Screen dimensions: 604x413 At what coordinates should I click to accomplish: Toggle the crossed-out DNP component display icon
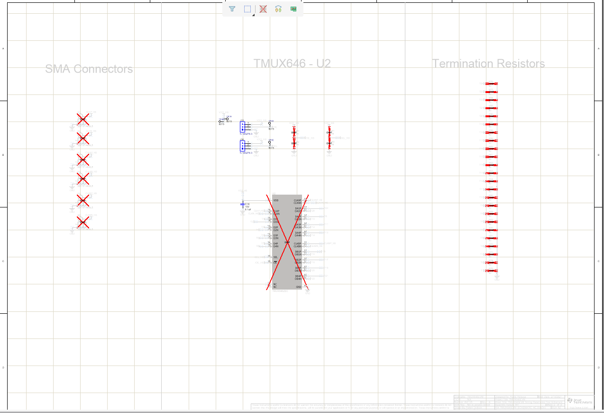click(263, 9)
